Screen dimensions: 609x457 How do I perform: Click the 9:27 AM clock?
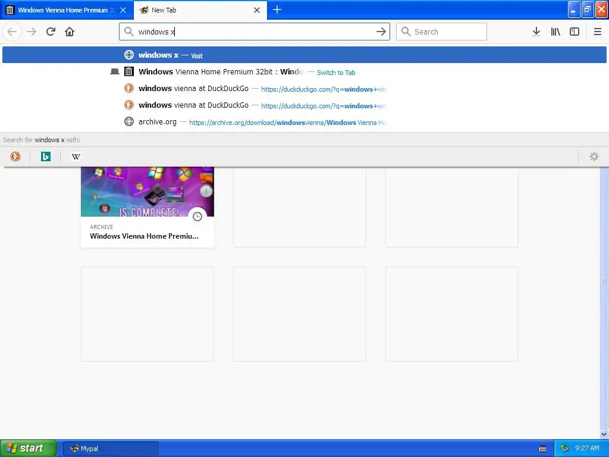[x=587, y=448]
